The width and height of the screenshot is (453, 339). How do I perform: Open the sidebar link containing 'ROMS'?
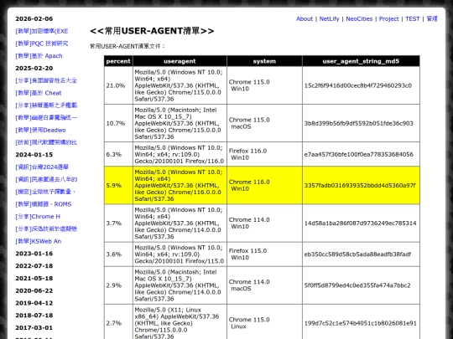[44, 204]
